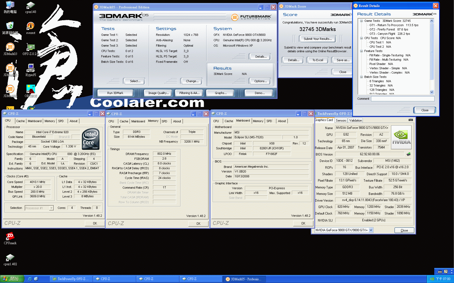Screen dimensions: 454x283
Task: Collapse the Batch Size Tests tree node
Action: 361,77
